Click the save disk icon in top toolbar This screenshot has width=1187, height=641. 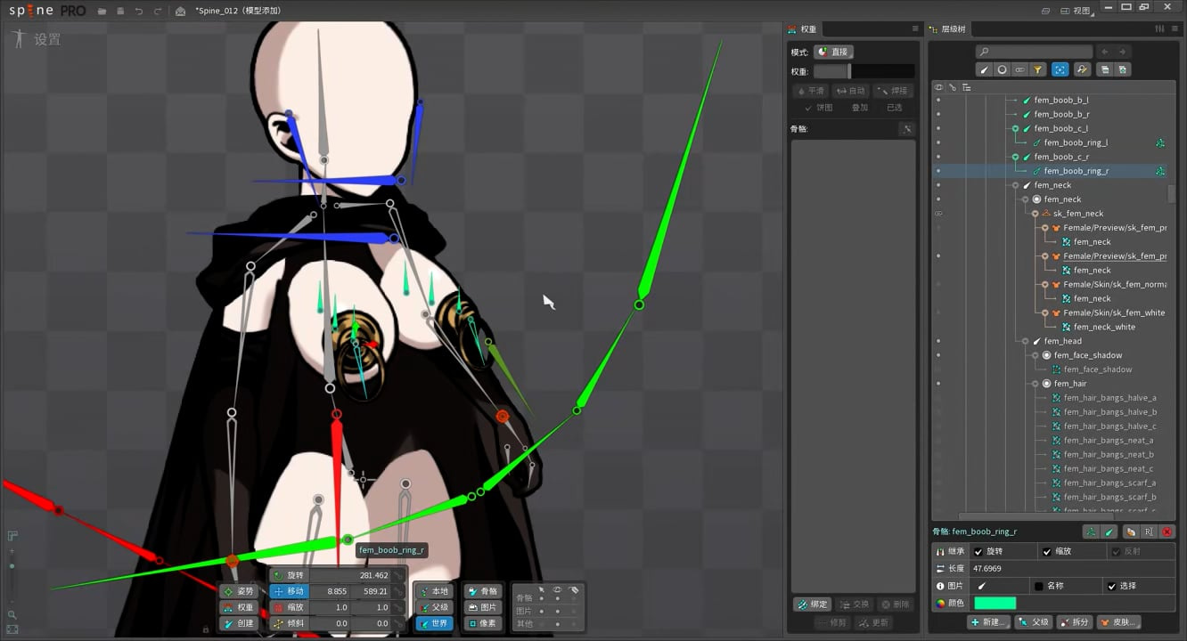pyautogui.click(x=120, y=12)
